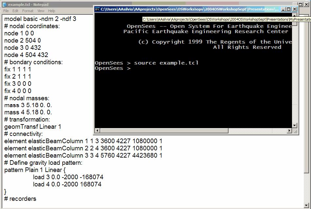Open the Help menu in Notepad
The width and height of the screenshot is (311, 209).
[52, 11]
